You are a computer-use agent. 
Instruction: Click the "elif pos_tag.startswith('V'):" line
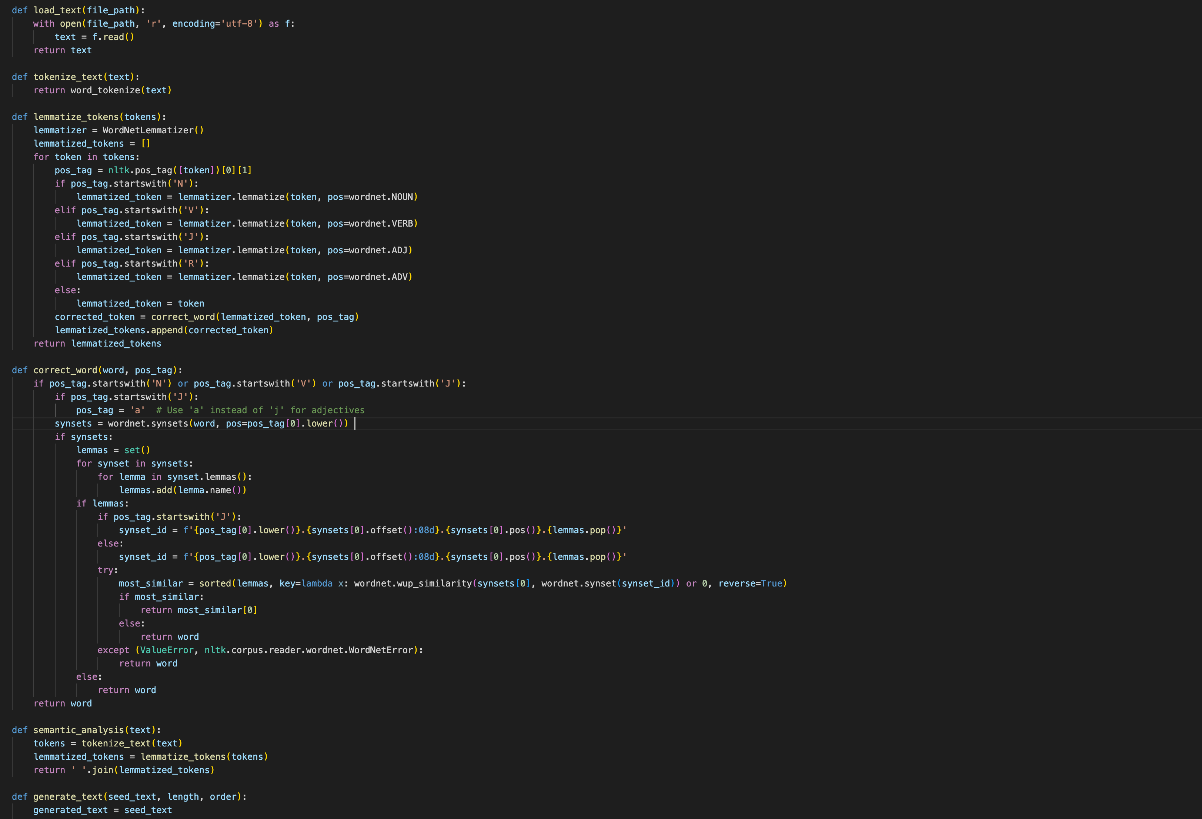[132, 210]
